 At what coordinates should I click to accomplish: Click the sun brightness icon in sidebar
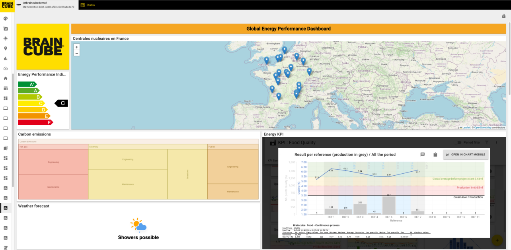click(x=6, y=39)
